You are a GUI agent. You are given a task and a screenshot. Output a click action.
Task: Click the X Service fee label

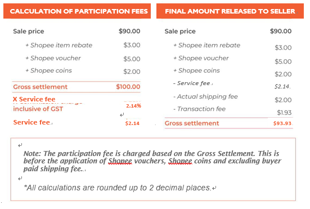34,99
